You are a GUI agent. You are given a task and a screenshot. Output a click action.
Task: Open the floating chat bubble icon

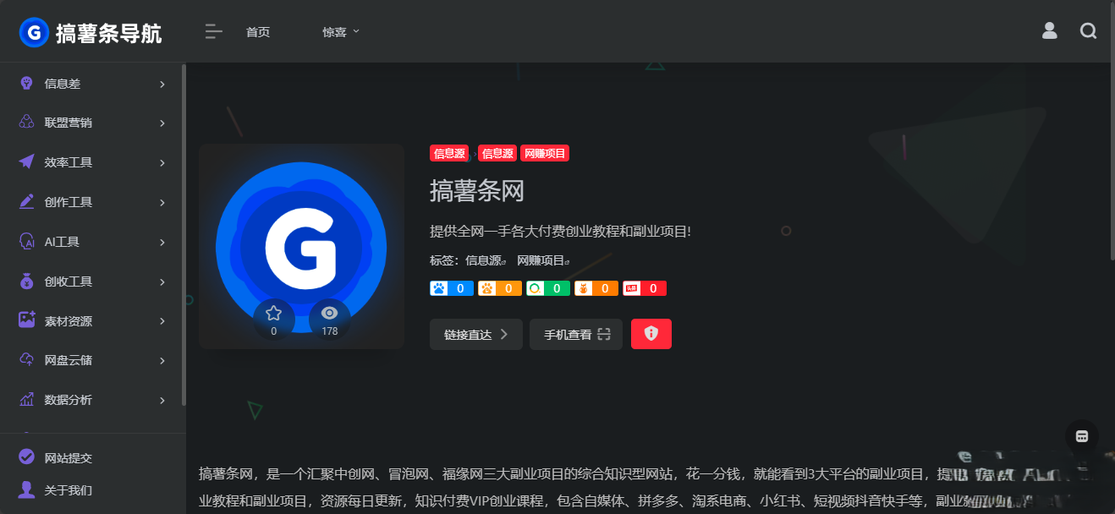tap(1082, 436)
